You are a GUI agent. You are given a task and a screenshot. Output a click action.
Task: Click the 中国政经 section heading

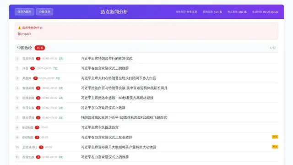[25, 48]
